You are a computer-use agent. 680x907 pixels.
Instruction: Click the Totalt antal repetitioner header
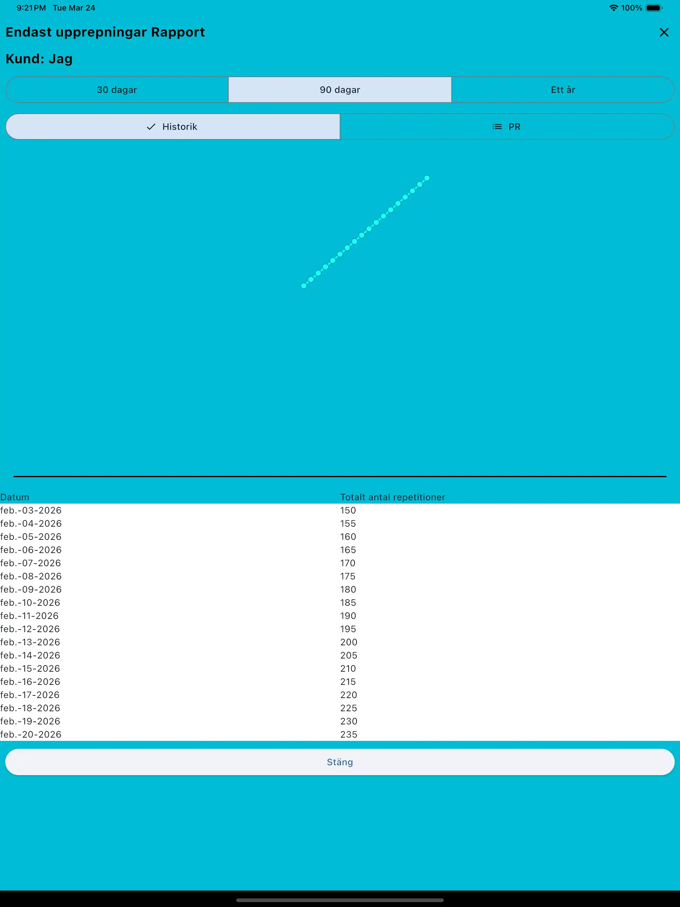point(392,497)
